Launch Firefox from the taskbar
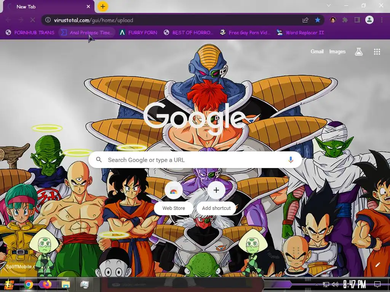Screen dimensions: 390x292 [x=47, y=284]
